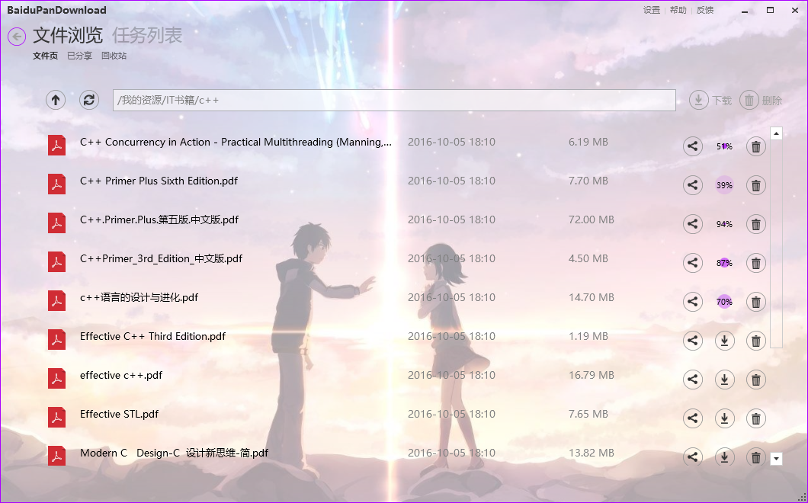Open the 回收站 sub-tab
This screenshot has width=808, height=503.
point(114,56)
